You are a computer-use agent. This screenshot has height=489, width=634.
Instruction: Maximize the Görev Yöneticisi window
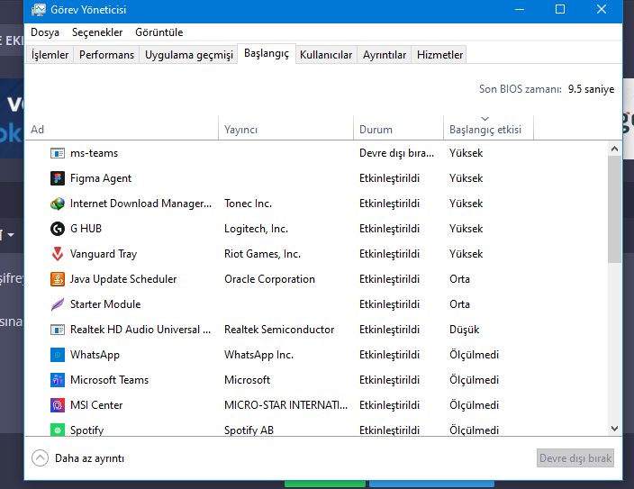(560, 10)
